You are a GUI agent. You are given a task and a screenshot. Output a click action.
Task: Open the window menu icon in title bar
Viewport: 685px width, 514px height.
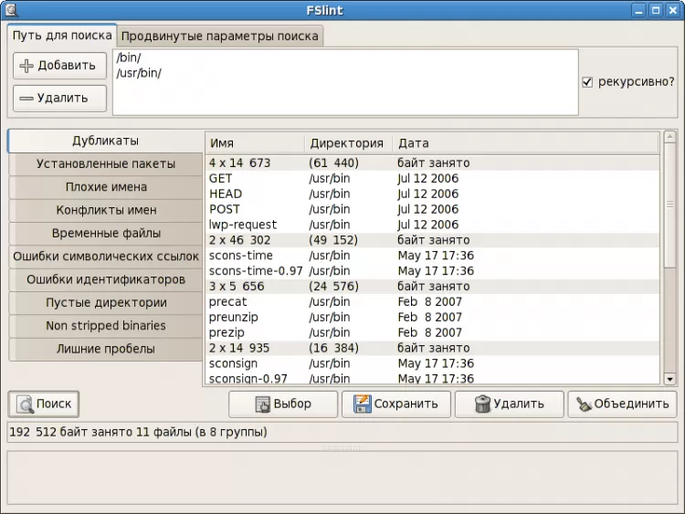point(13,11)
